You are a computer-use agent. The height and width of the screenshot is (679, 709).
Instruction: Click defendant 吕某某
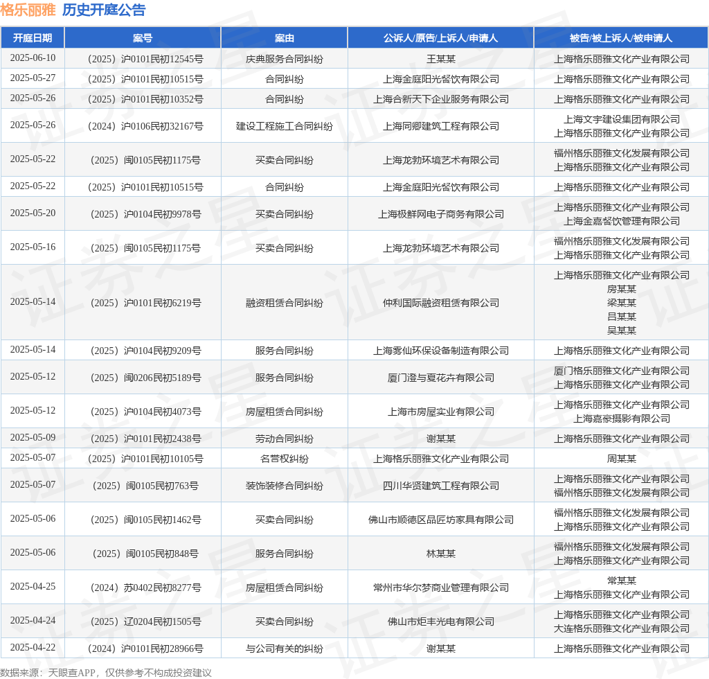click(622, 317)
